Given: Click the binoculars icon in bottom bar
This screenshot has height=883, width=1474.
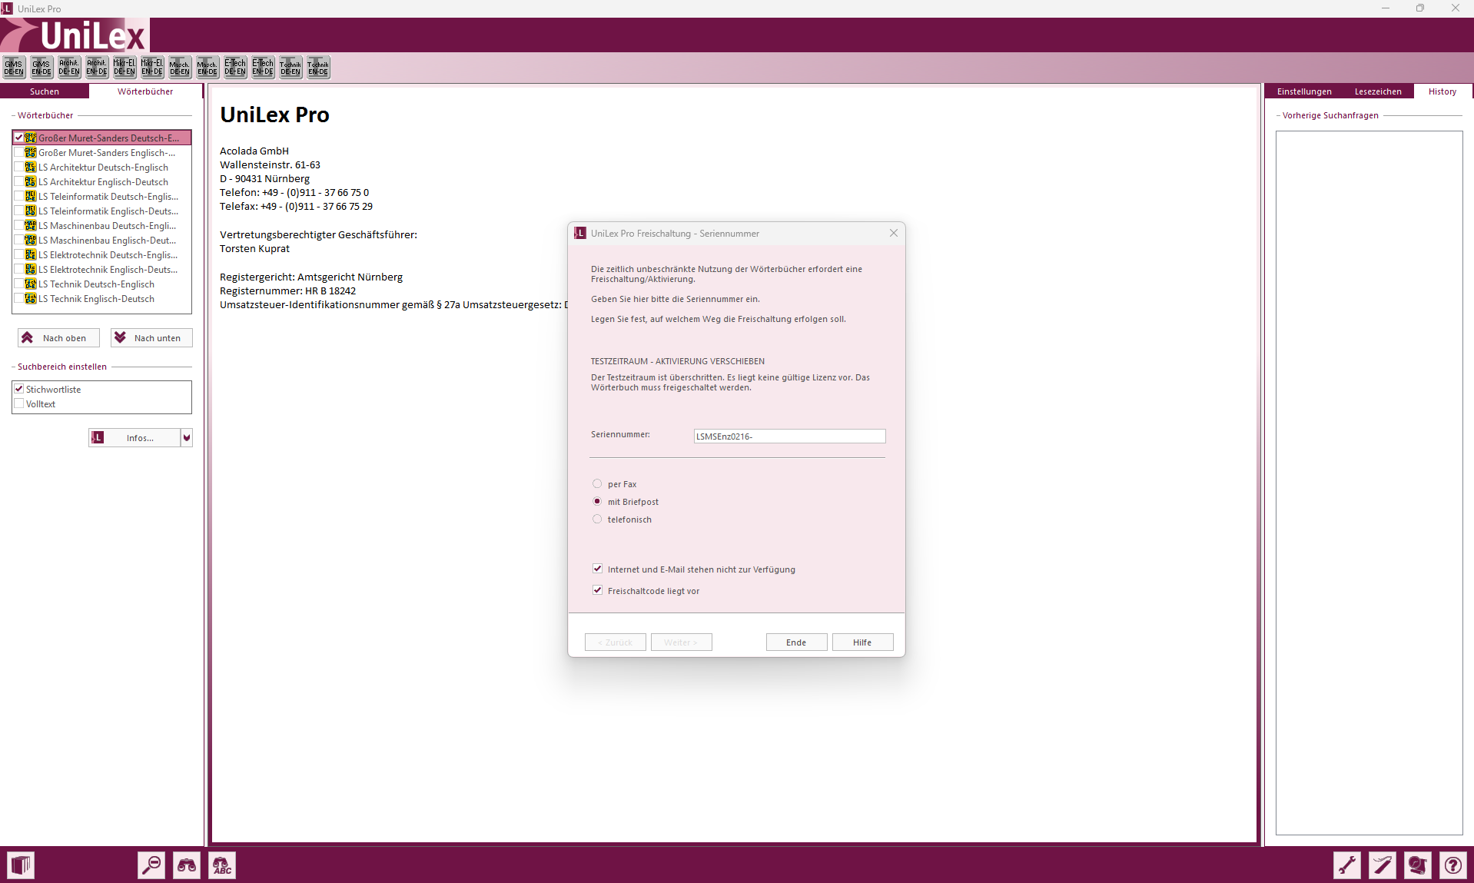Looking at the screenshot, I should [187, 865].
